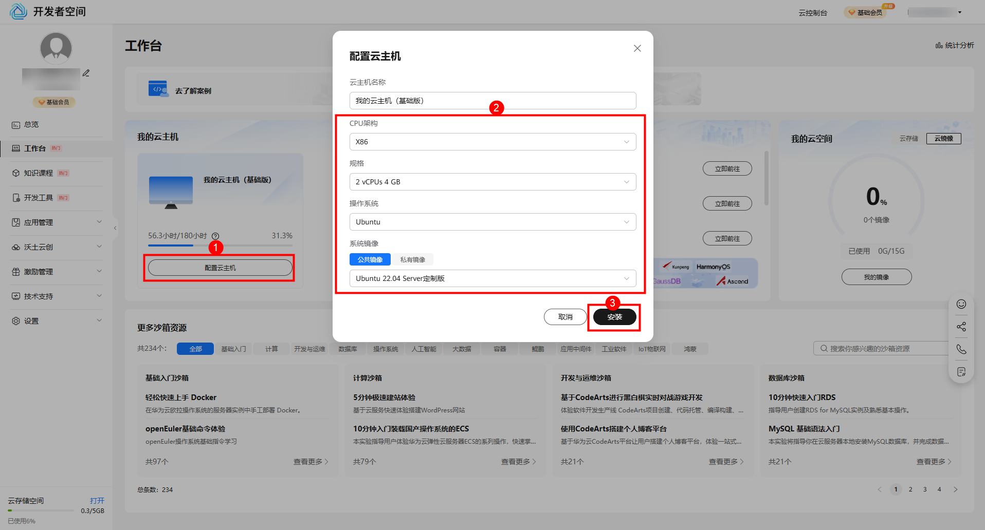985x530 pixels.
Task: Switch to 云存储 tab in 我的云空间
Action: tap(909, 139)
